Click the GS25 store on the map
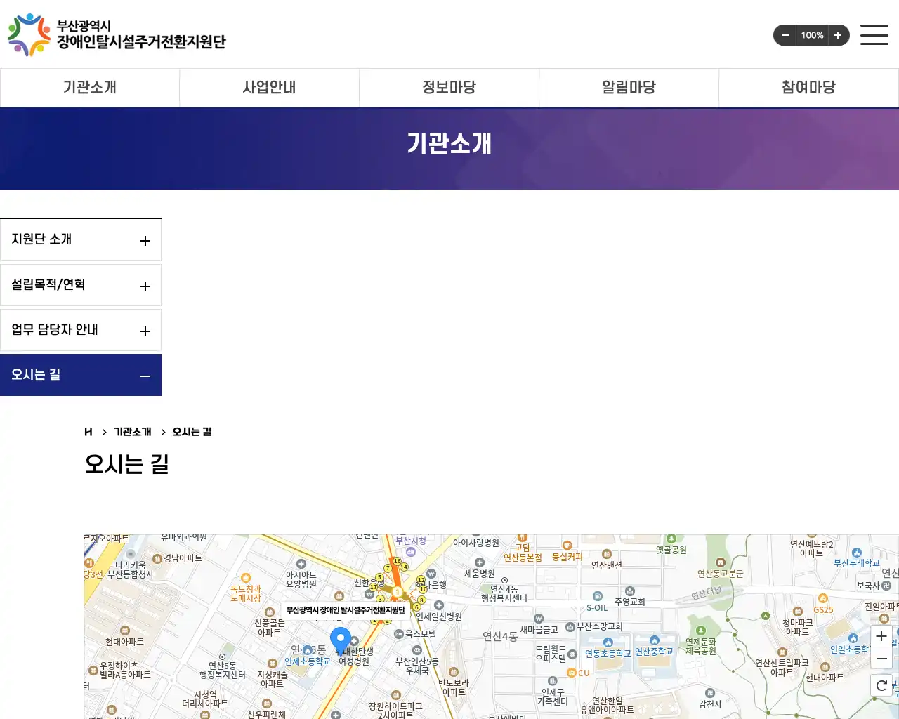Image resolution: width=899 pixels, height=719 pixels. pyautogui.click(x=824, y=609)
